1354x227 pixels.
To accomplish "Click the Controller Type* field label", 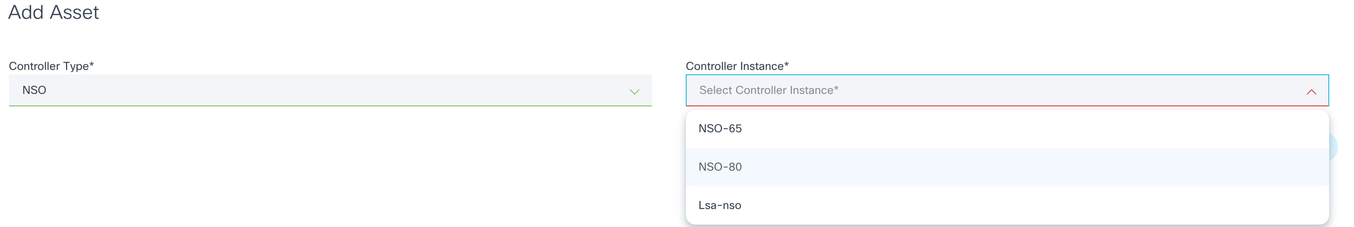I will point(51,66).
